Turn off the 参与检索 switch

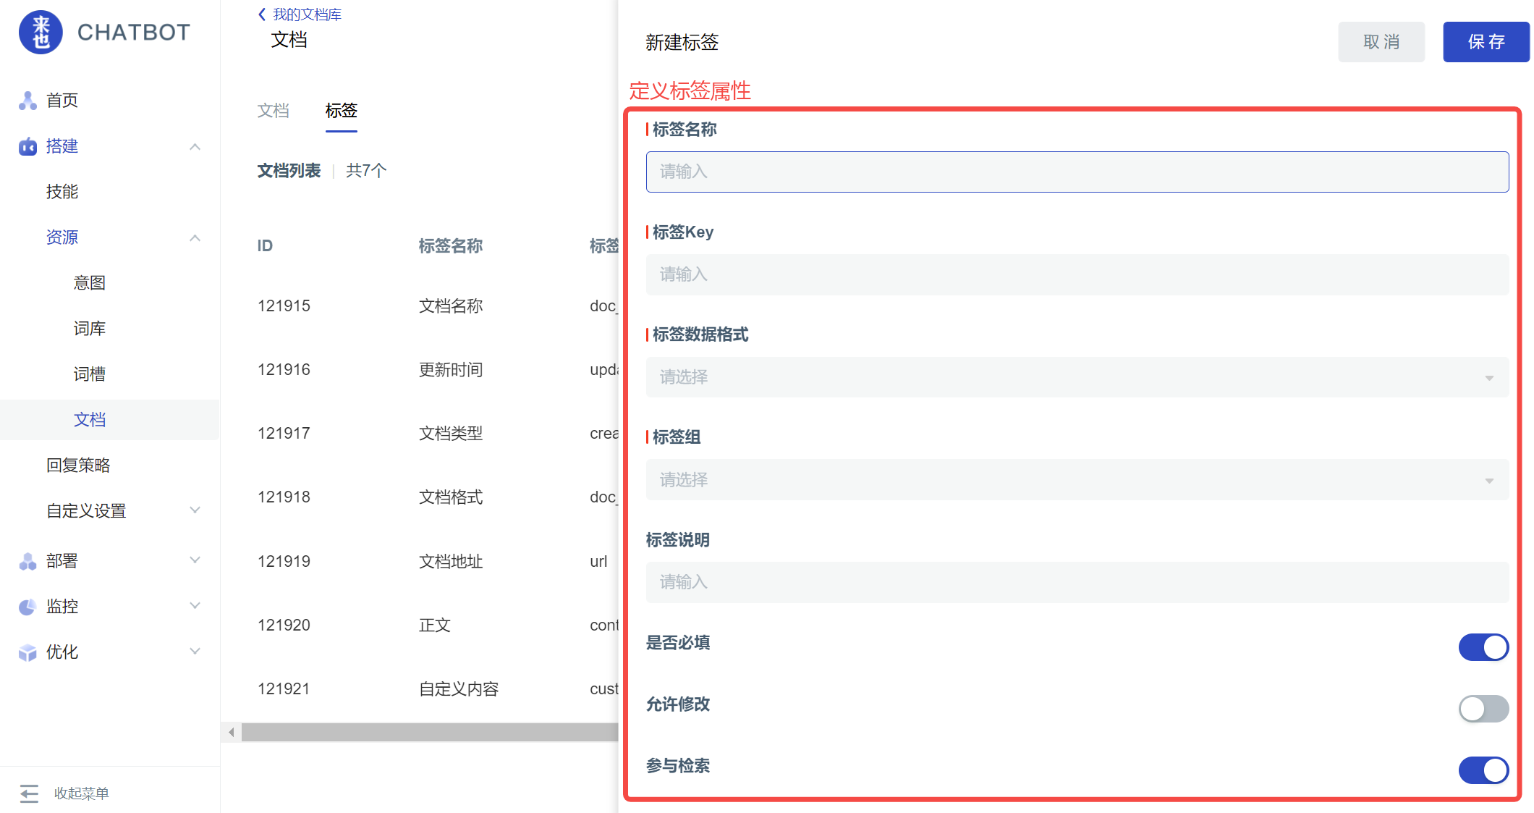(x=1483, y=770)
